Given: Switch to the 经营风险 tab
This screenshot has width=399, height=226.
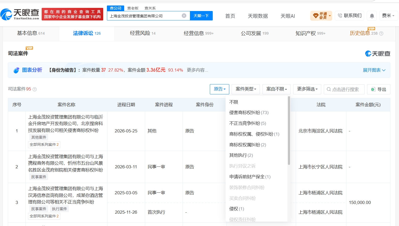Looking at the screenshot, I should [x=143, y=33].
